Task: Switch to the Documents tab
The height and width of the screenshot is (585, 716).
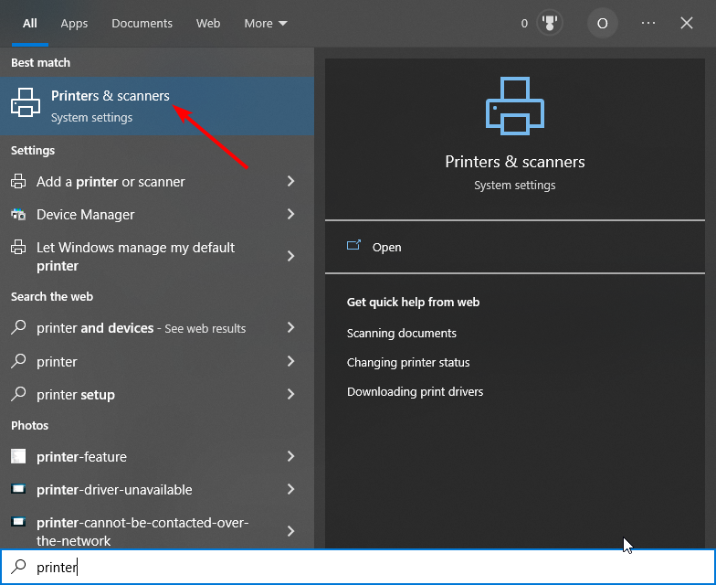Action: click(x=142, y=24)
